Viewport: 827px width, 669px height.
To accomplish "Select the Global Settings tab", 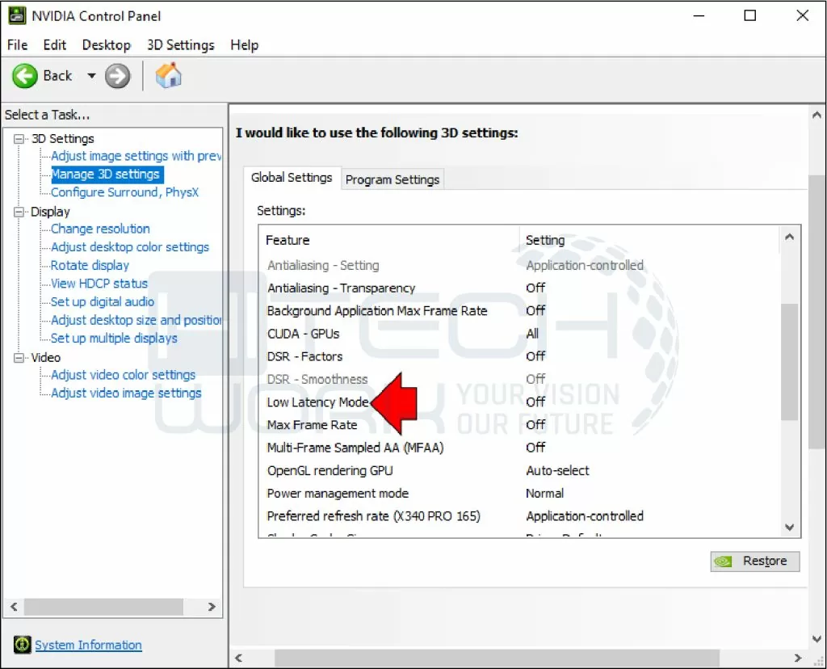I will pos(292,177).
